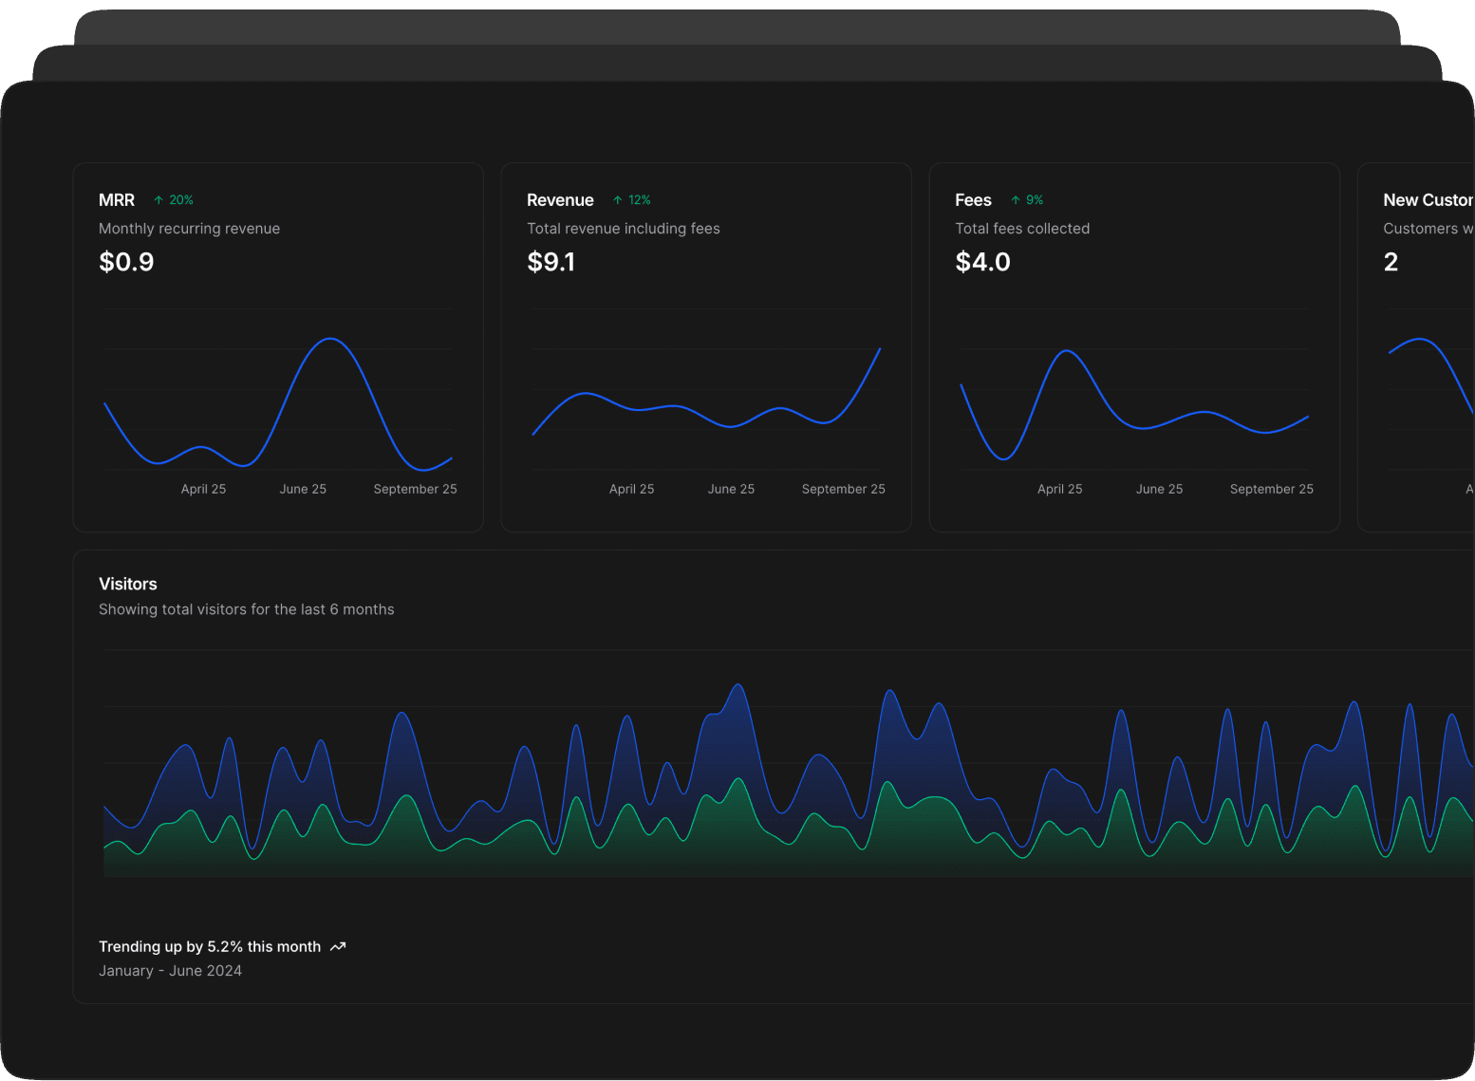Image resolution: width=1475 pixels, height=1081 pixels.
Task: Click April 25 label on MRR chart
Action: tap(203, 489)
